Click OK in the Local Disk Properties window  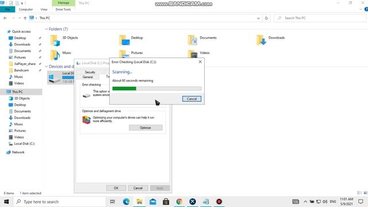click(x=116, y=188)
